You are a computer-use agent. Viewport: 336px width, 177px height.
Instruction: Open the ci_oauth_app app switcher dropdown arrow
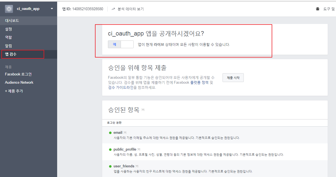click(52, 9)
